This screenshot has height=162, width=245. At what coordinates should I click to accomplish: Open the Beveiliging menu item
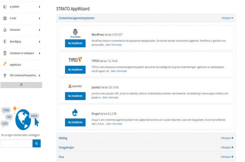21,42
